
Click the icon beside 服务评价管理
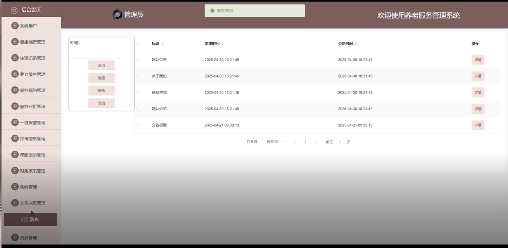(x=15, y=106)
